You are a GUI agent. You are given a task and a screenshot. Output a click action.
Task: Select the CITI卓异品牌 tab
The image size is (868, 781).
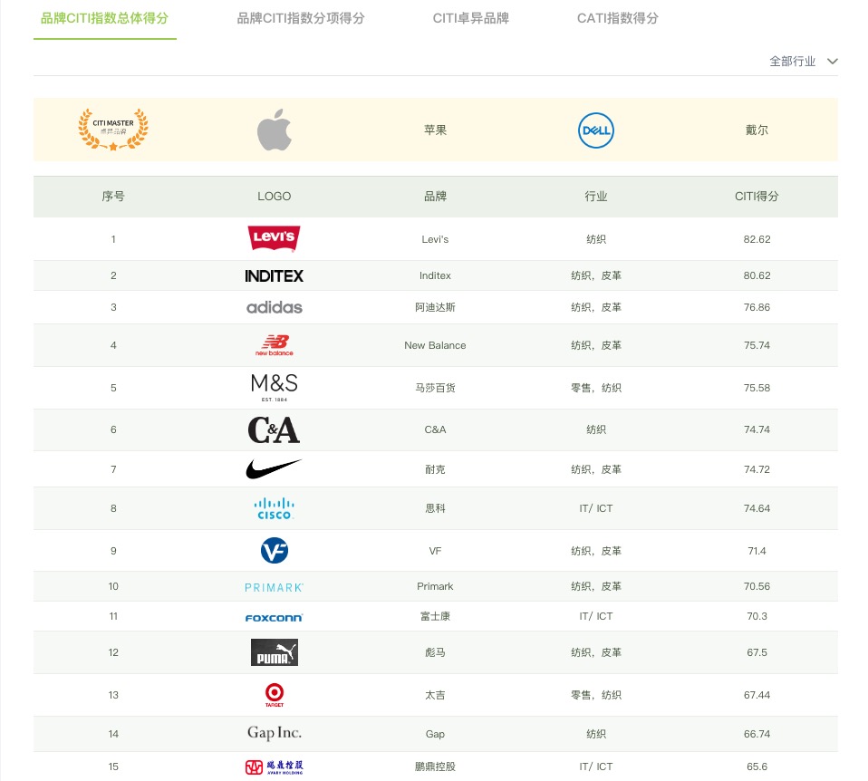[470, 18]
